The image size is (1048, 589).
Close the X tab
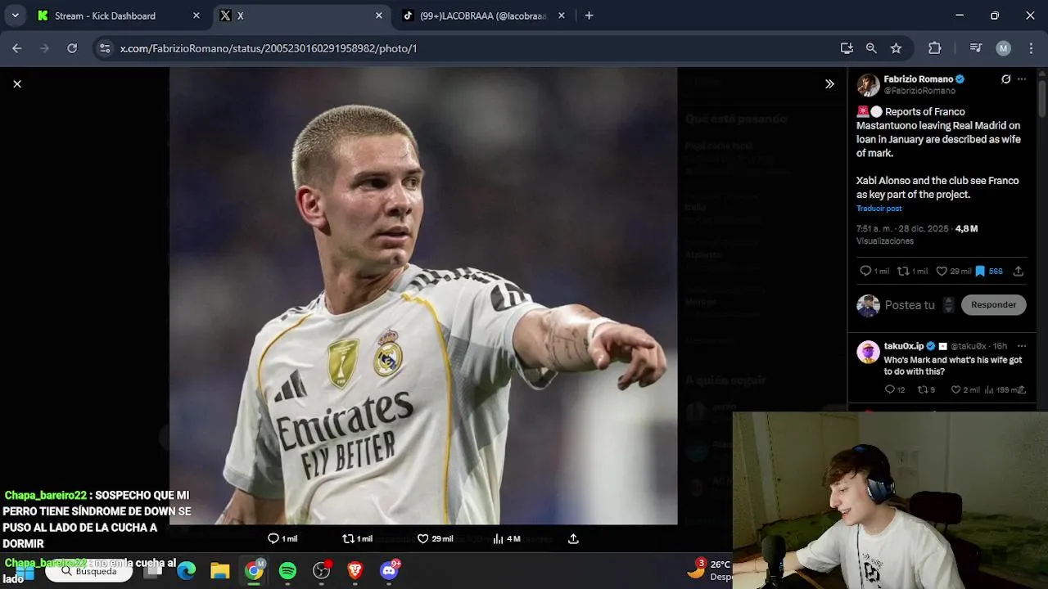tap(378, 16)
